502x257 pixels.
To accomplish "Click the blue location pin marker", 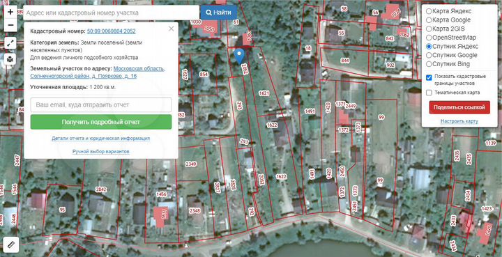I will point(239,56).
